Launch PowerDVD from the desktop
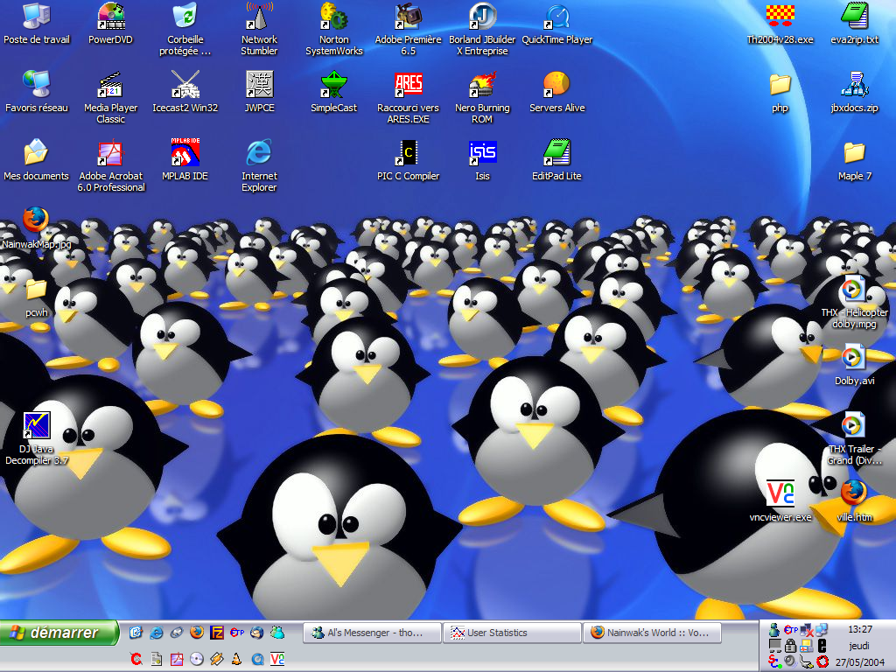Image resolution: width=896 pixels, height=672 pixels. point(111,17)
